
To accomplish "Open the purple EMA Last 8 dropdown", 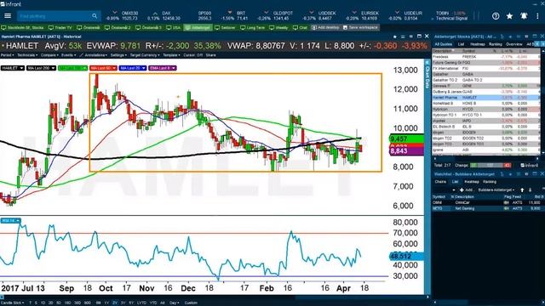I will (163, 68).
